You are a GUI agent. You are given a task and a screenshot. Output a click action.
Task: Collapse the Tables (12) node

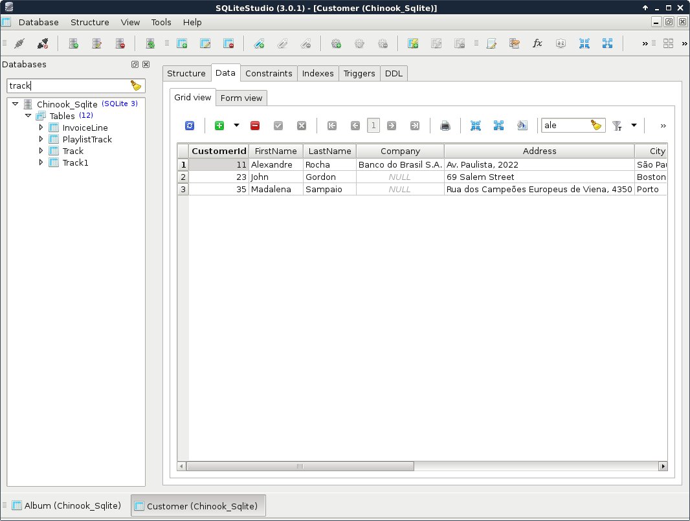[x=28, y=116]
